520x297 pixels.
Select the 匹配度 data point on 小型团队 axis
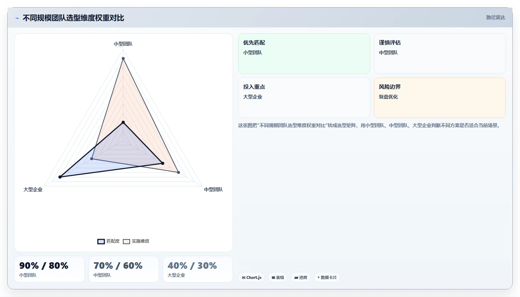tap(123, 122)
